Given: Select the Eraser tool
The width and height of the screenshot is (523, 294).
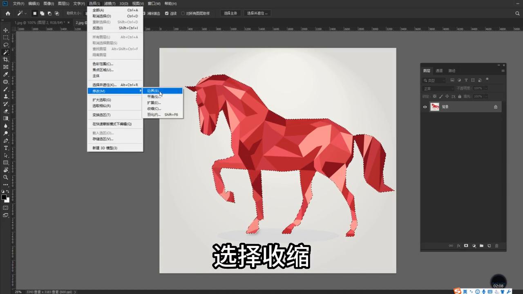Looking at the screenshot, I should click(6, 111).
